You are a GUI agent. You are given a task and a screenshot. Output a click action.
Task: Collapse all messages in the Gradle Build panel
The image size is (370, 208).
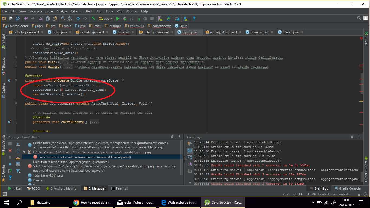18,151
